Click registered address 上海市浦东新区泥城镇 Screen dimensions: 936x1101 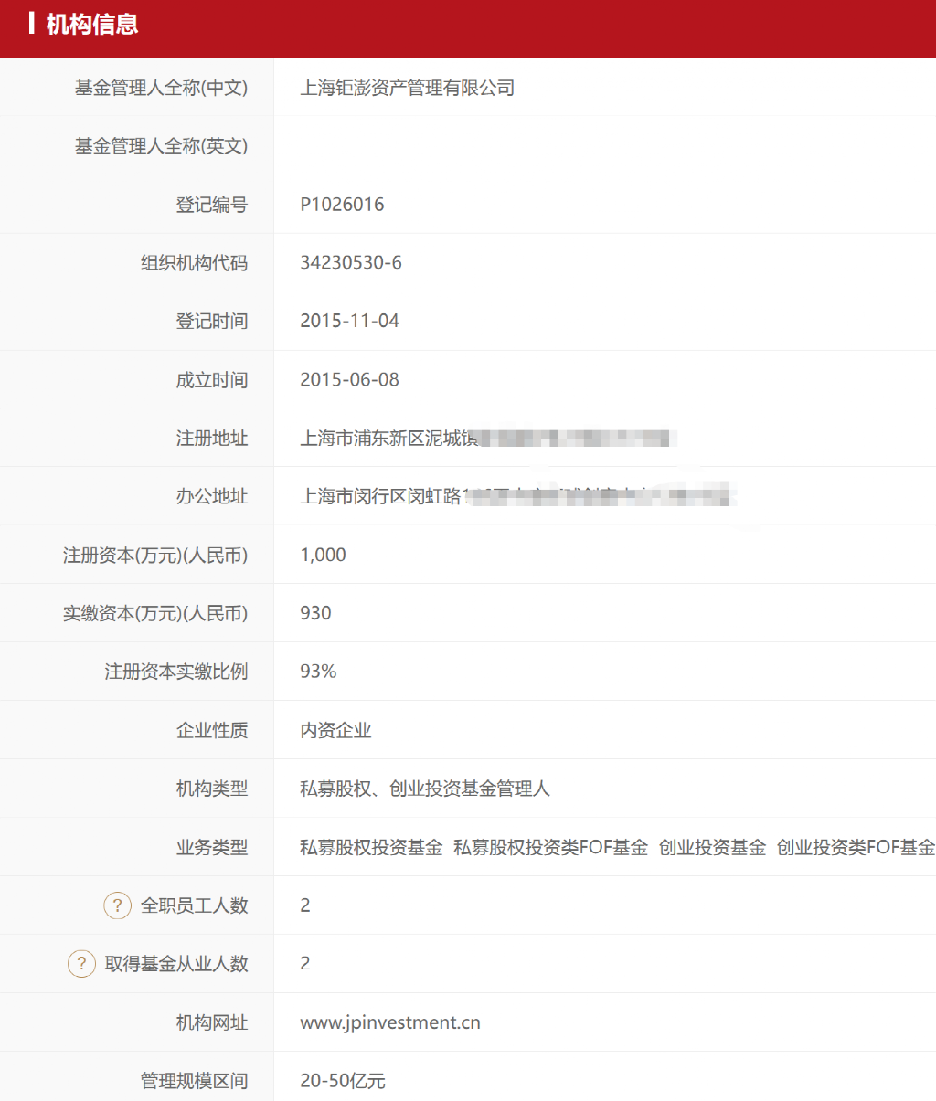pyautogui.click(x=389, y=439)
